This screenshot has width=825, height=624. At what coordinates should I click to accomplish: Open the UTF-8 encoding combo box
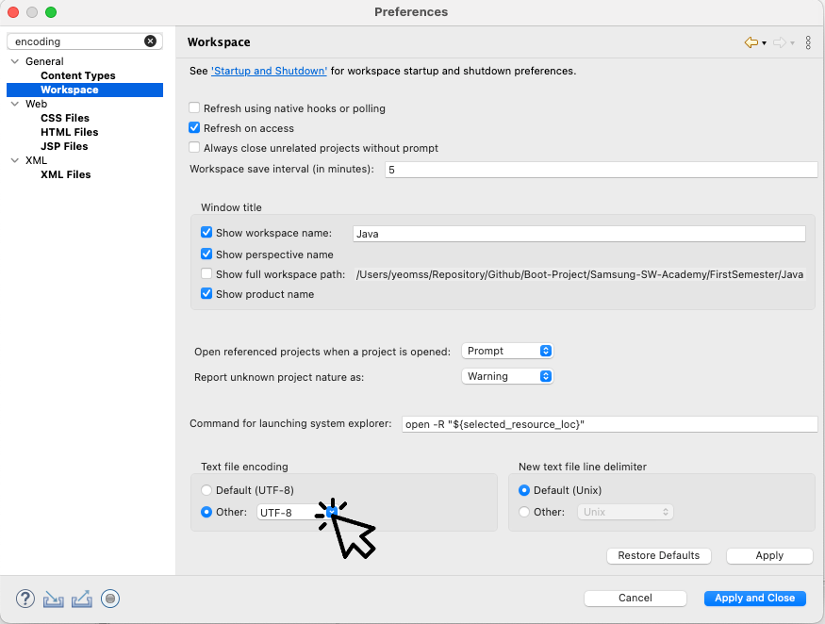[297, 513]
